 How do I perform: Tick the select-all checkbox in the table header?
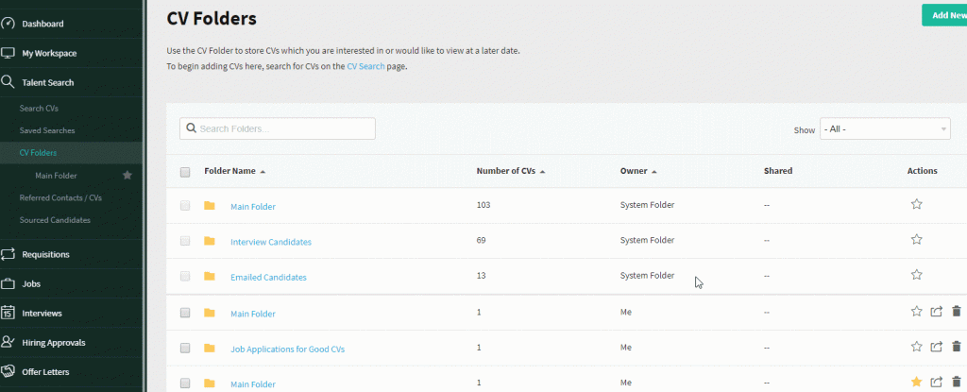(x=185, y=172)
